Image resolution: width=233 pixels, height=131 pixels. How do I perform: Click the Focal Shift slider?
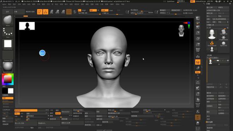(x=142, y=10)
